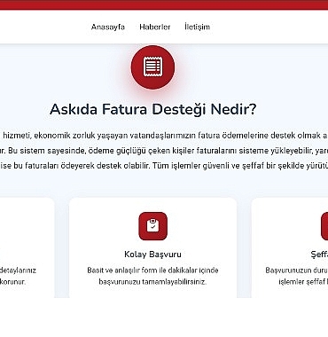Click the red invoice icon circle

point(152,67)
